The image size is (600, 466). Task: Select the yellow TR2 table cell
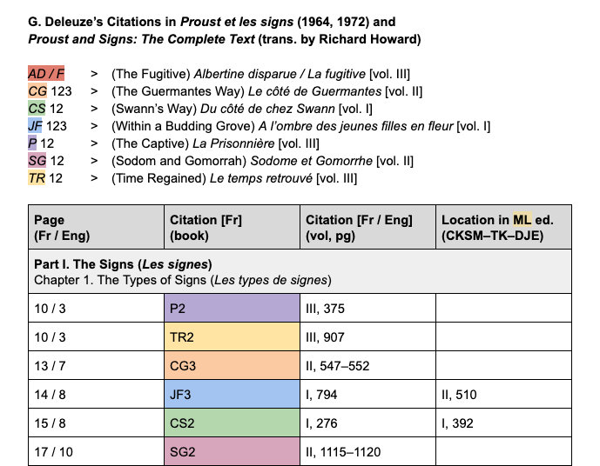[x=232, y=338]
